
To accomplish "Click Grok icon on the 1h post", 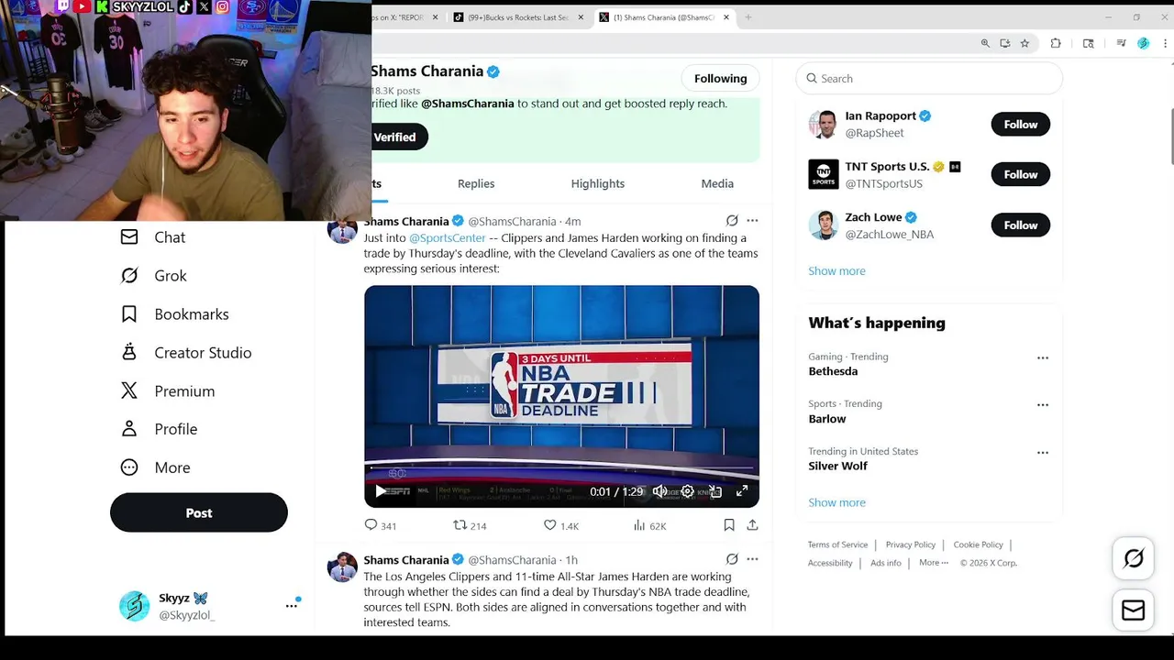I will 732,559.
